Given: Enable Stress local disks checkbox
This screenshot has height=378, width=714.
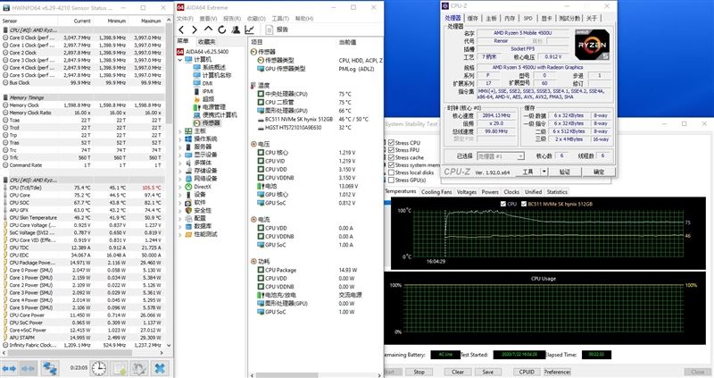Looking at the screenshot, I should (x=391, y=172).
